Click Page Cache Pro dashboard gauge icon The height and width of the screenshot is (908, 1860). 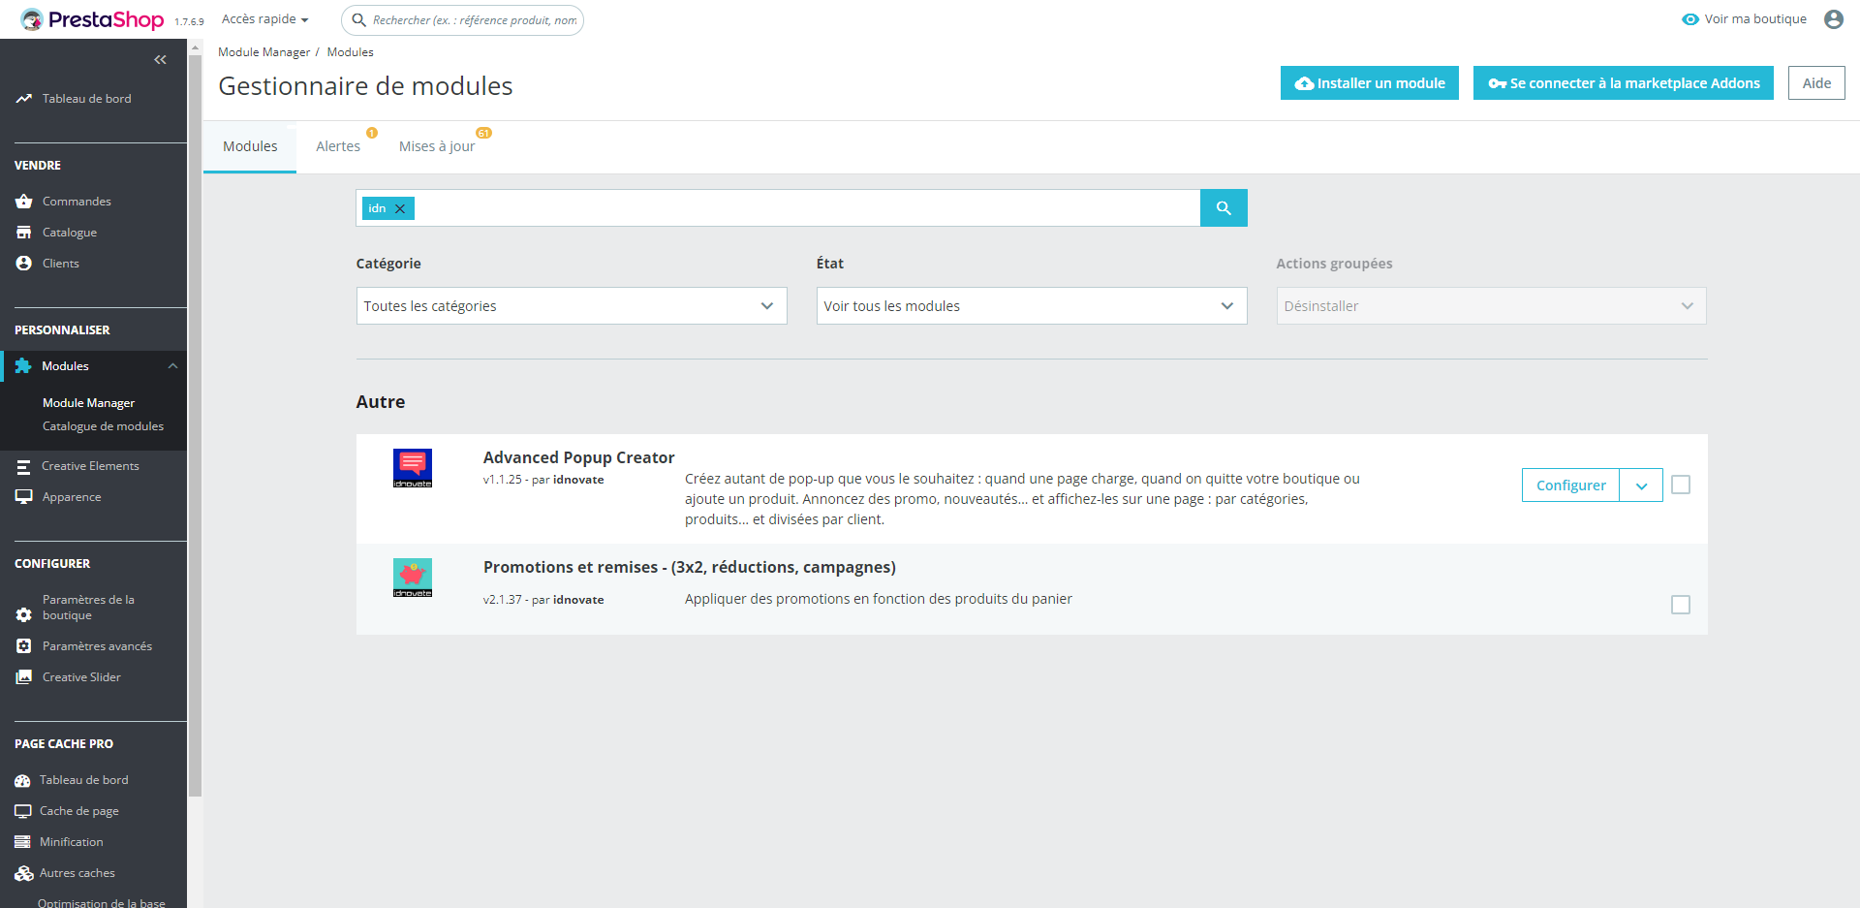click(x=22, y=781)
